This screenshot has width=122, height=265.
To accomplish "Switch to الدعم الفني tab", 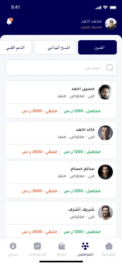I will coord(16,47).
